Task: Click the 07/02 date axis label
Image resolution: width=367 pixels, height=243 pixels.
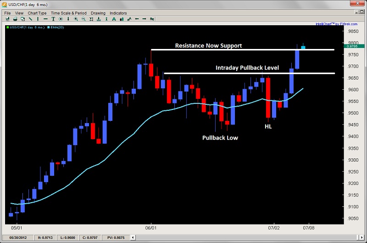Action: pos(274,228)
